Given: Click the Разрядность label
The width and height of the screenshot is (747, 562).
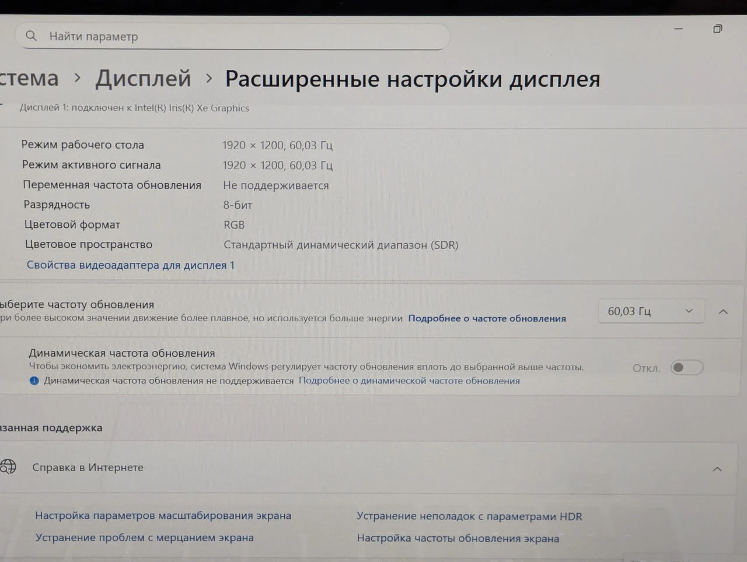Looking at the screenshot, I should point(57,205).
